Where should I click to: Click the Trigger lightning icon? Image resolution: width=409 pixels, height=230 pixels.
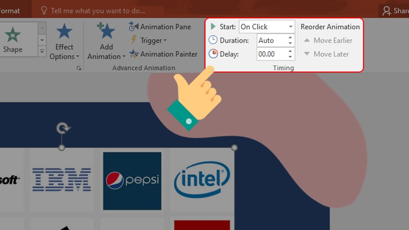(134, 40)
